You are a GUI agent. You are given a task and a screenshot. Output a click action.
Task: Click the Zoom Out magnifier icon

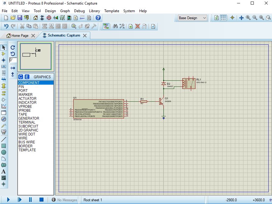coord(255,18)
